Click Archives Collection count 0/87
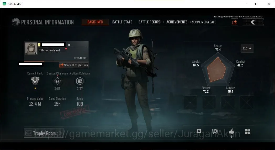The height and width of the screenshot is (150, 275). click(80, 89)
